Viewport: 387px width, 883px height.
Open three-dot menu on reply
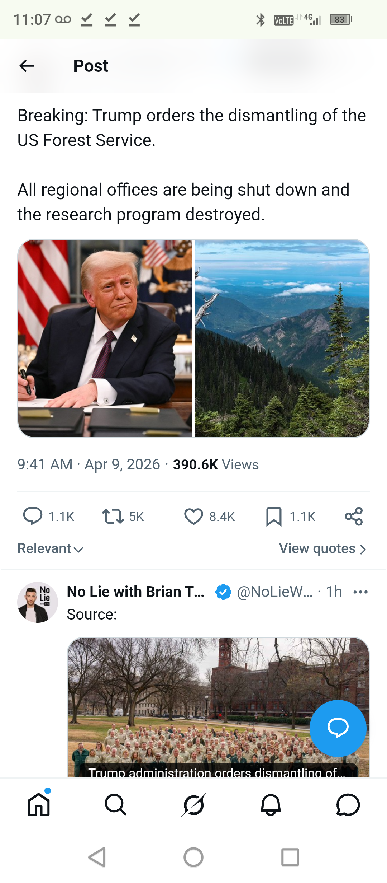click(360, 592)
